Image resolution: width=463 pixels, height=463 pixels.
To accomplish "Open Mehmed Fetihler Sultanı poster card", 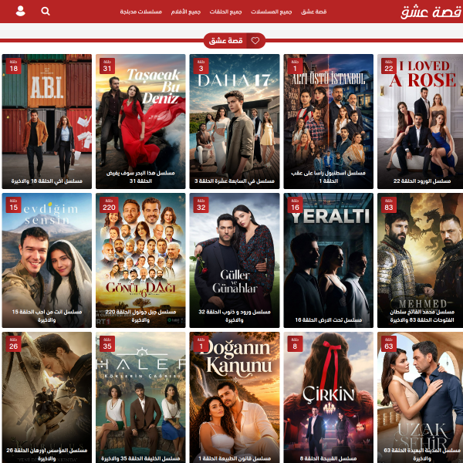I will (x=421, y=261).
